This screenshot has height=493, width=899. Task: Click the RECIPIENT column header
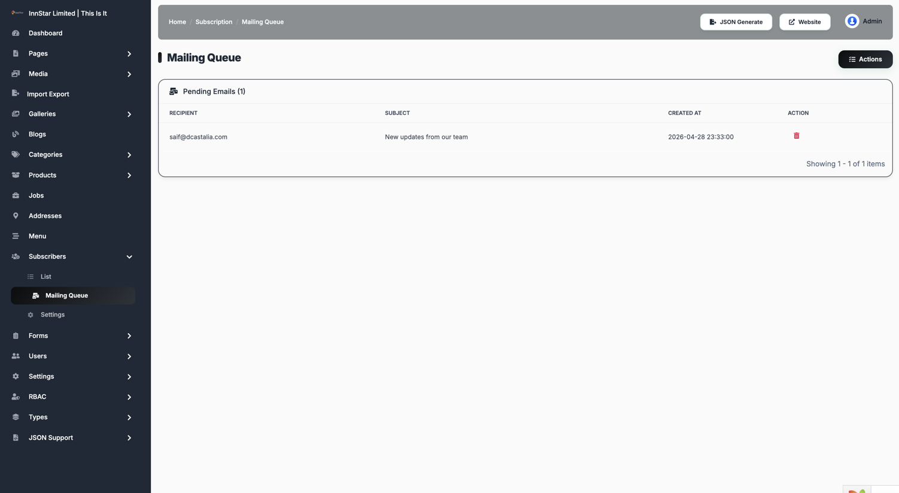(183, 113)
